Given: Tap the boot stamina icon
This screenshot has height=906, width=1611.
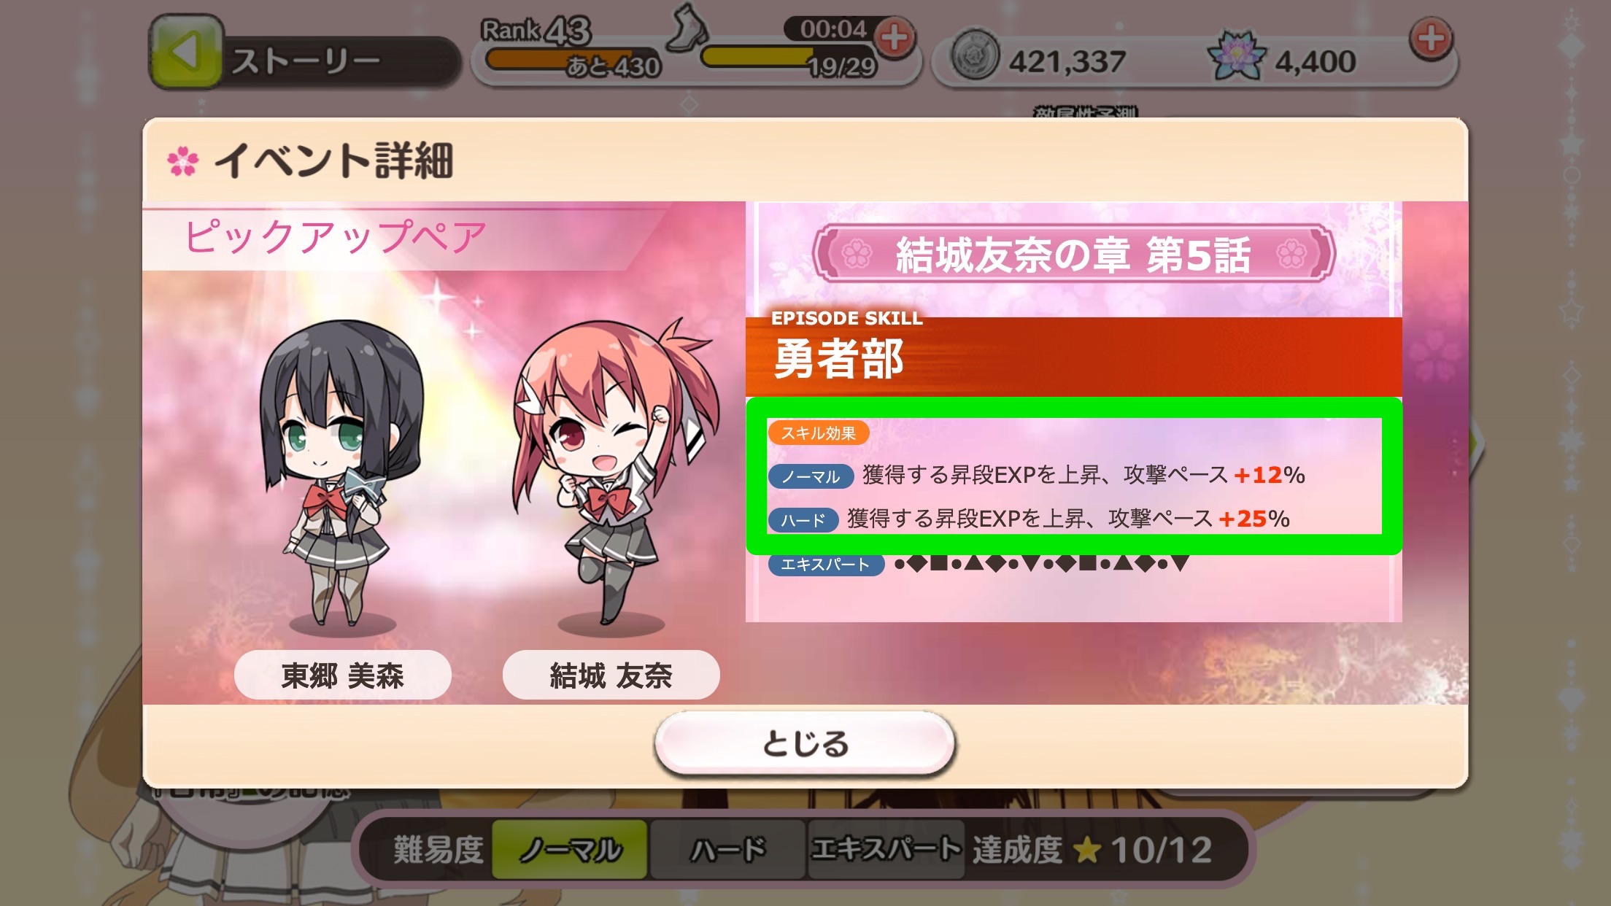Looking at the screenshot, I should [x=687, y=28].
